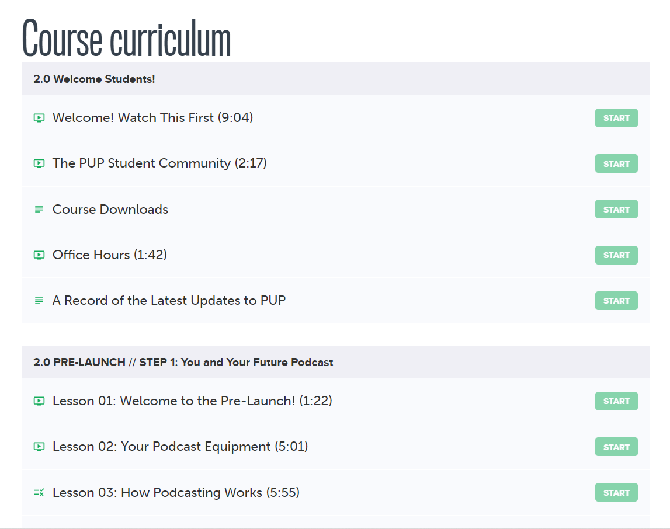Start Lesson 01 Welcome to the Pre-Launch
The height and width of the screenshot is (529, 670).
point(616,401)
